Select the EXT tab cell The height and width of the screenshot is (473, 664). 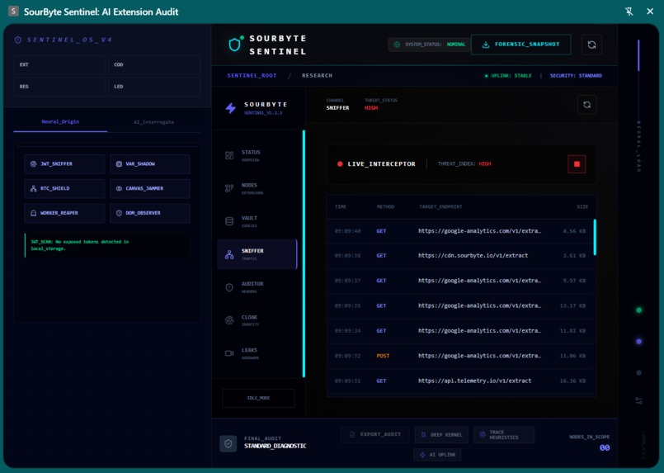59,65
